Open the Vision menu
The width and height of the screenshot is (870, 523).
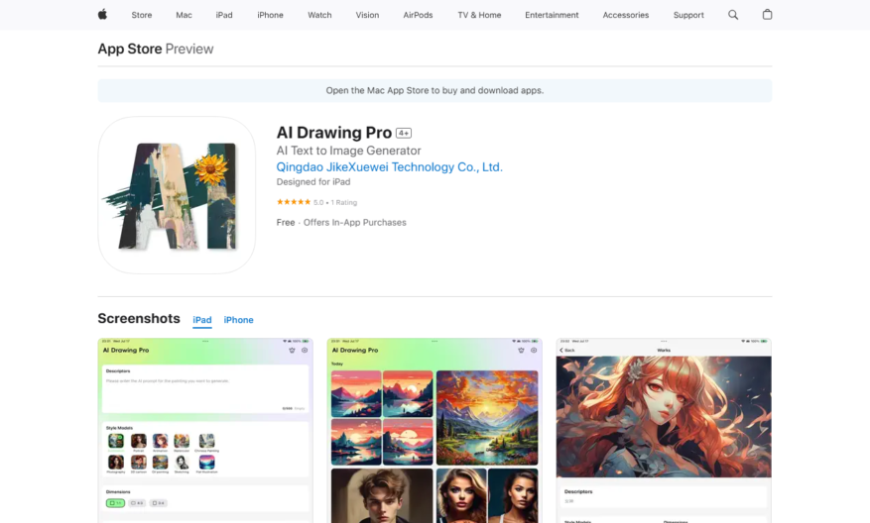click(367, 15)
